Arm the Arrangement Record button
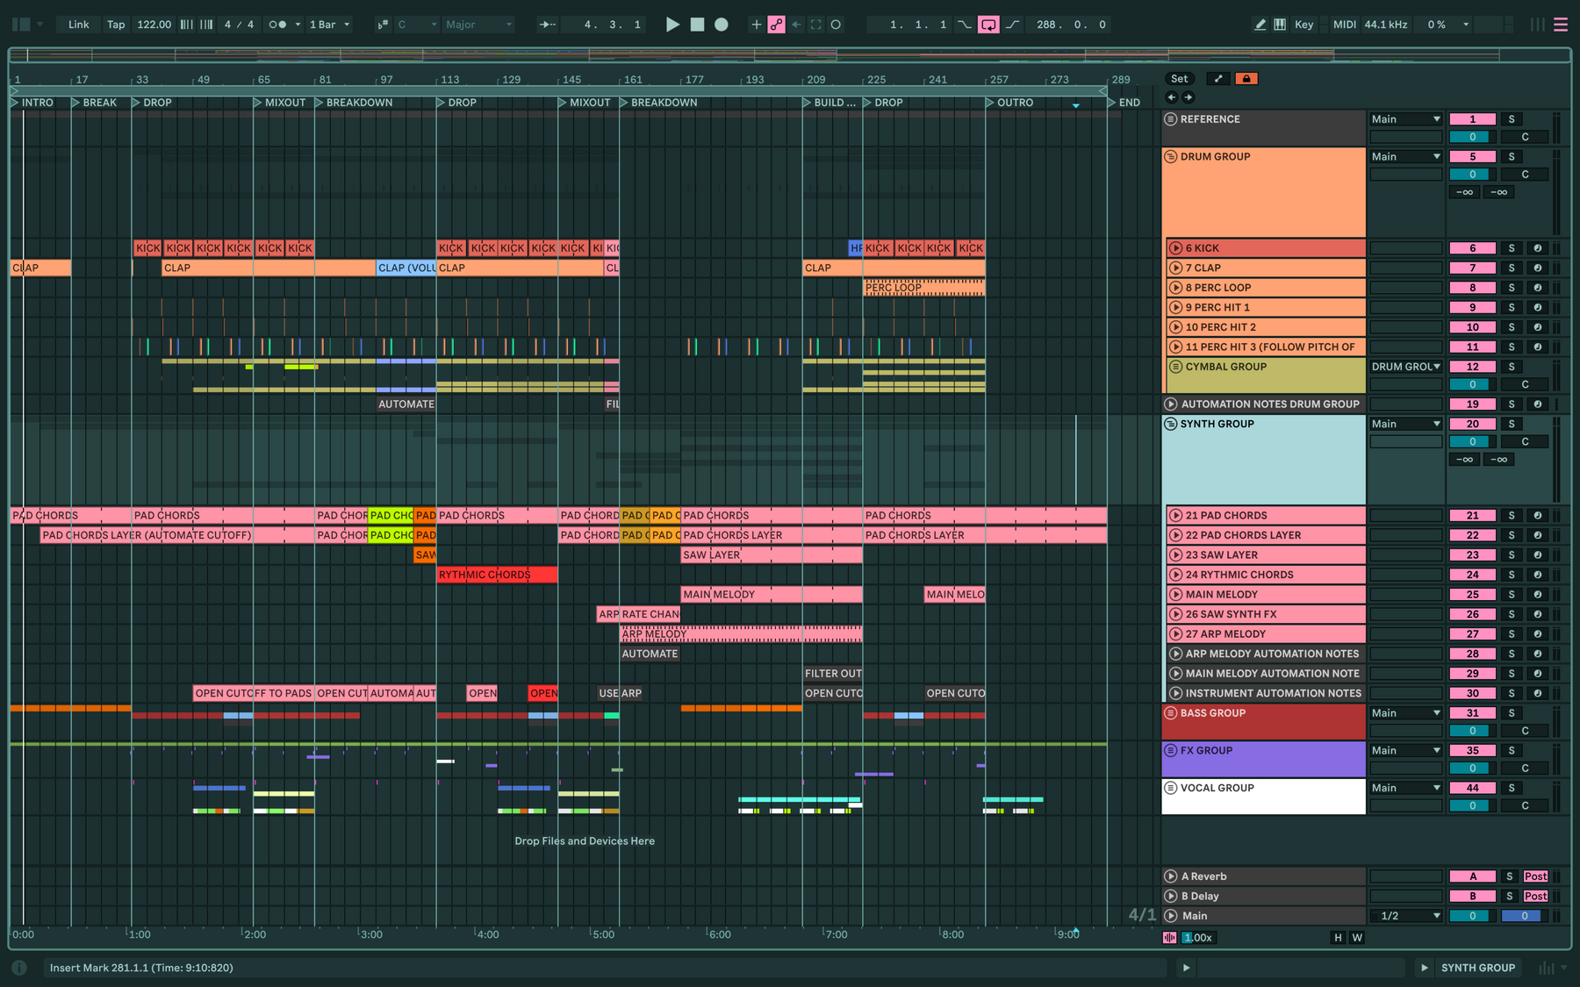The width and height of the screenshot is (1580, 987). (x=722, y=25)
